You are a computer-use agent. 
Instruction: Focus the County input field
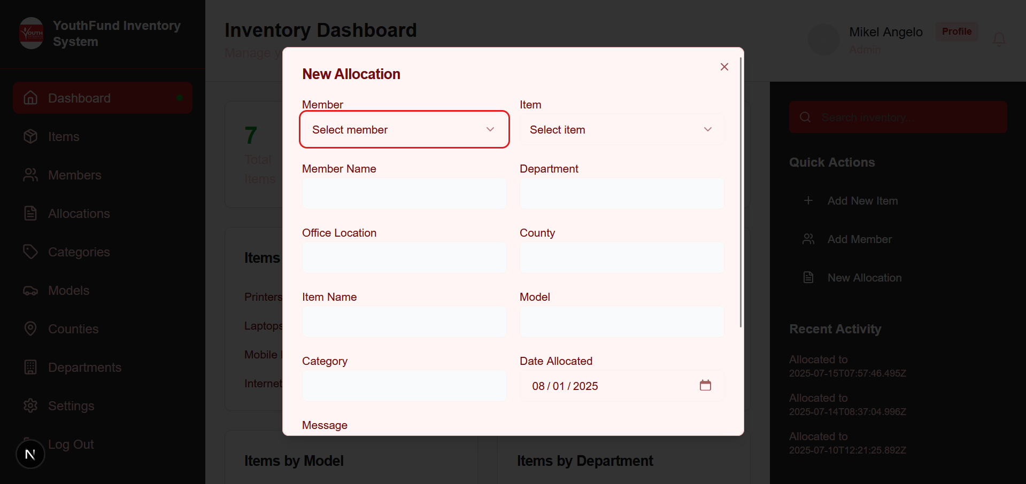pyautogui.click(x=622, y=257)
